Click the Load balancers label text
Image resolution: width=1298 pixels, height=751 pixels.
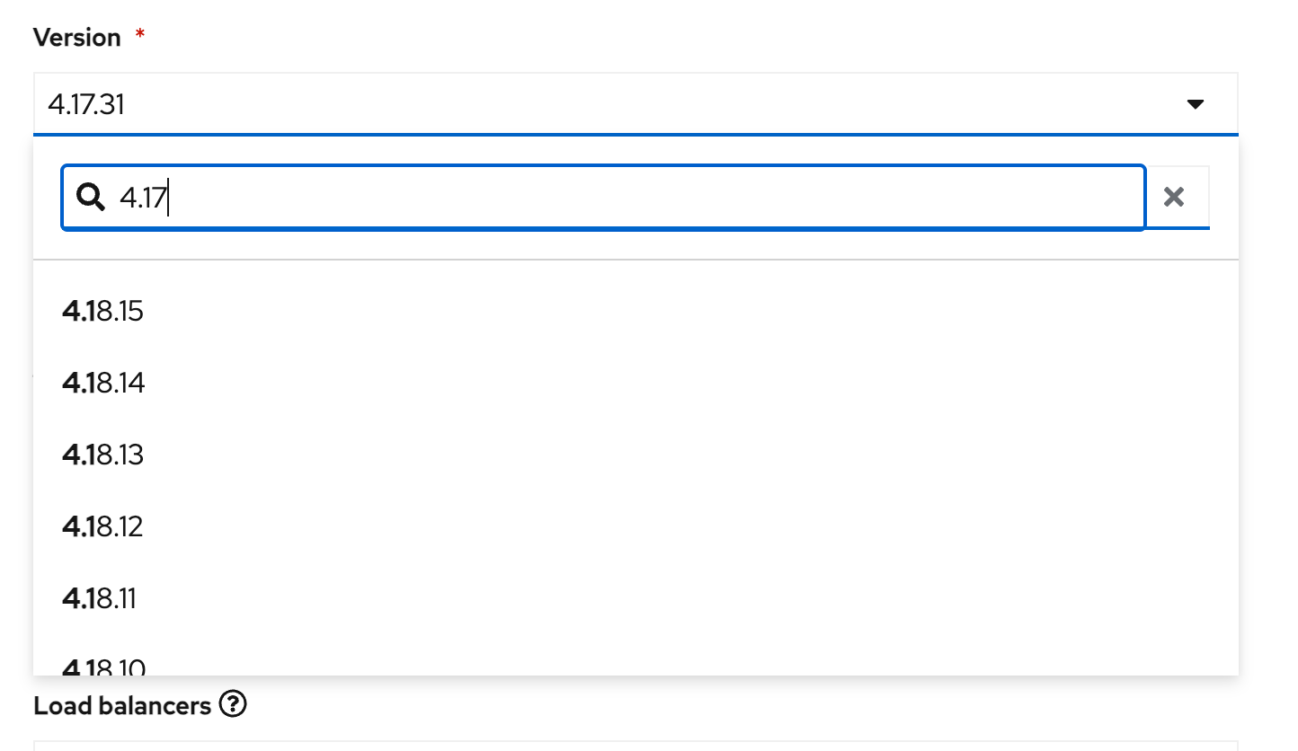[122, 706]
